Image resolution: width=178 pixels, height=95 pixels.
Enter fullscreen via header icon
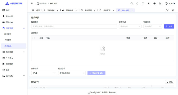pyautogui.click(x=143, y=4)
